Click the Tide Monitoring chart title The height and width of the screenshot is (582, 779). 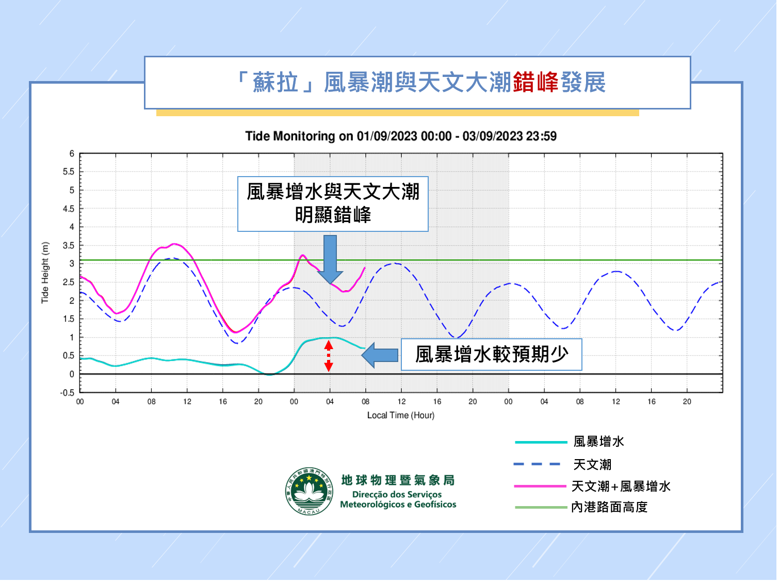tap(401, 136)
